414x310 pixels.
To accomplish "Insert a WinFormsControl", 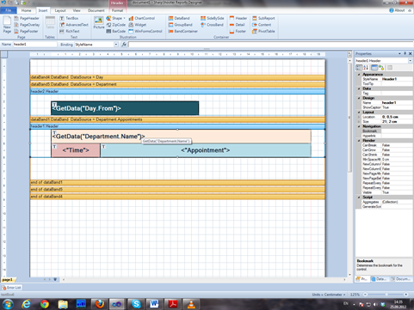I will tap(145, 31).
